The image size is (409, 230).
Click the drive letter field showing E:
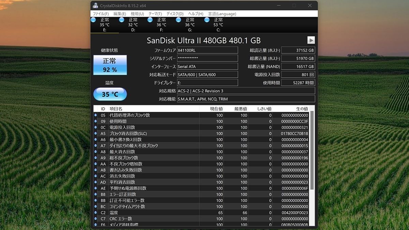(x=207, y=83)
